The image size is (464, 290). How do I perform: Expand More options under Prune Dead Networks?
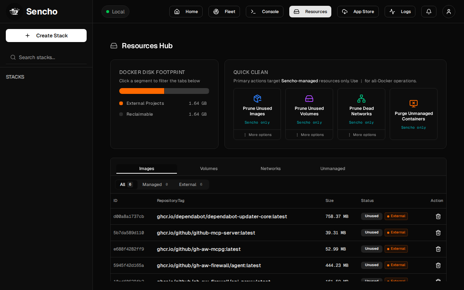361,135
